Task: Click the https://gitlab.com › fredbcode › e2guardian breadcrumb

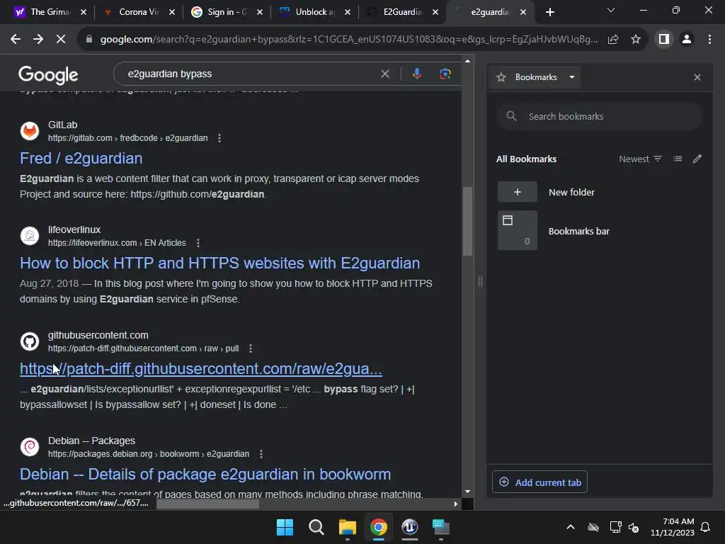Action: pyautogui.click(x=127, y=138)
